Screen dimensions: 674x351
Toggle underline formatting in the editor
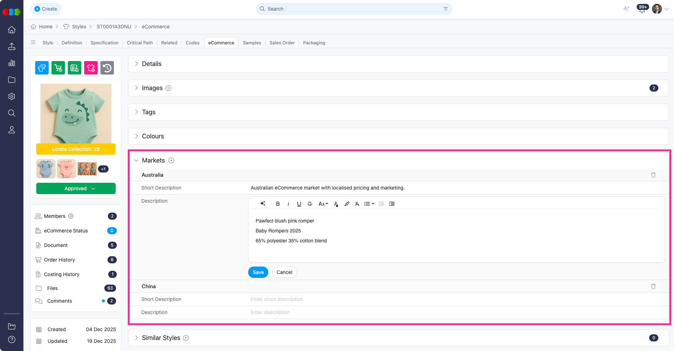pos(299,204)
